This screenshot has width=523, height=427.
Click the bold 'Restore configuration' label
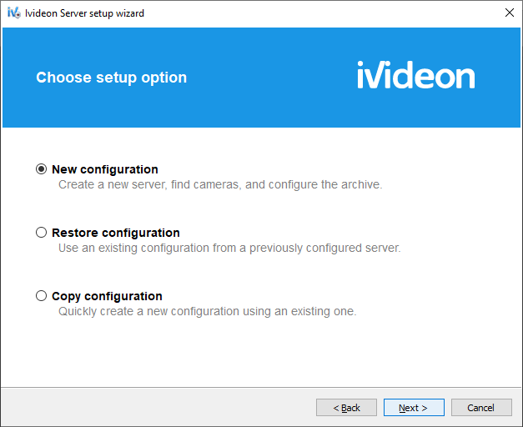pyautogui.click(x=116, y=233)
